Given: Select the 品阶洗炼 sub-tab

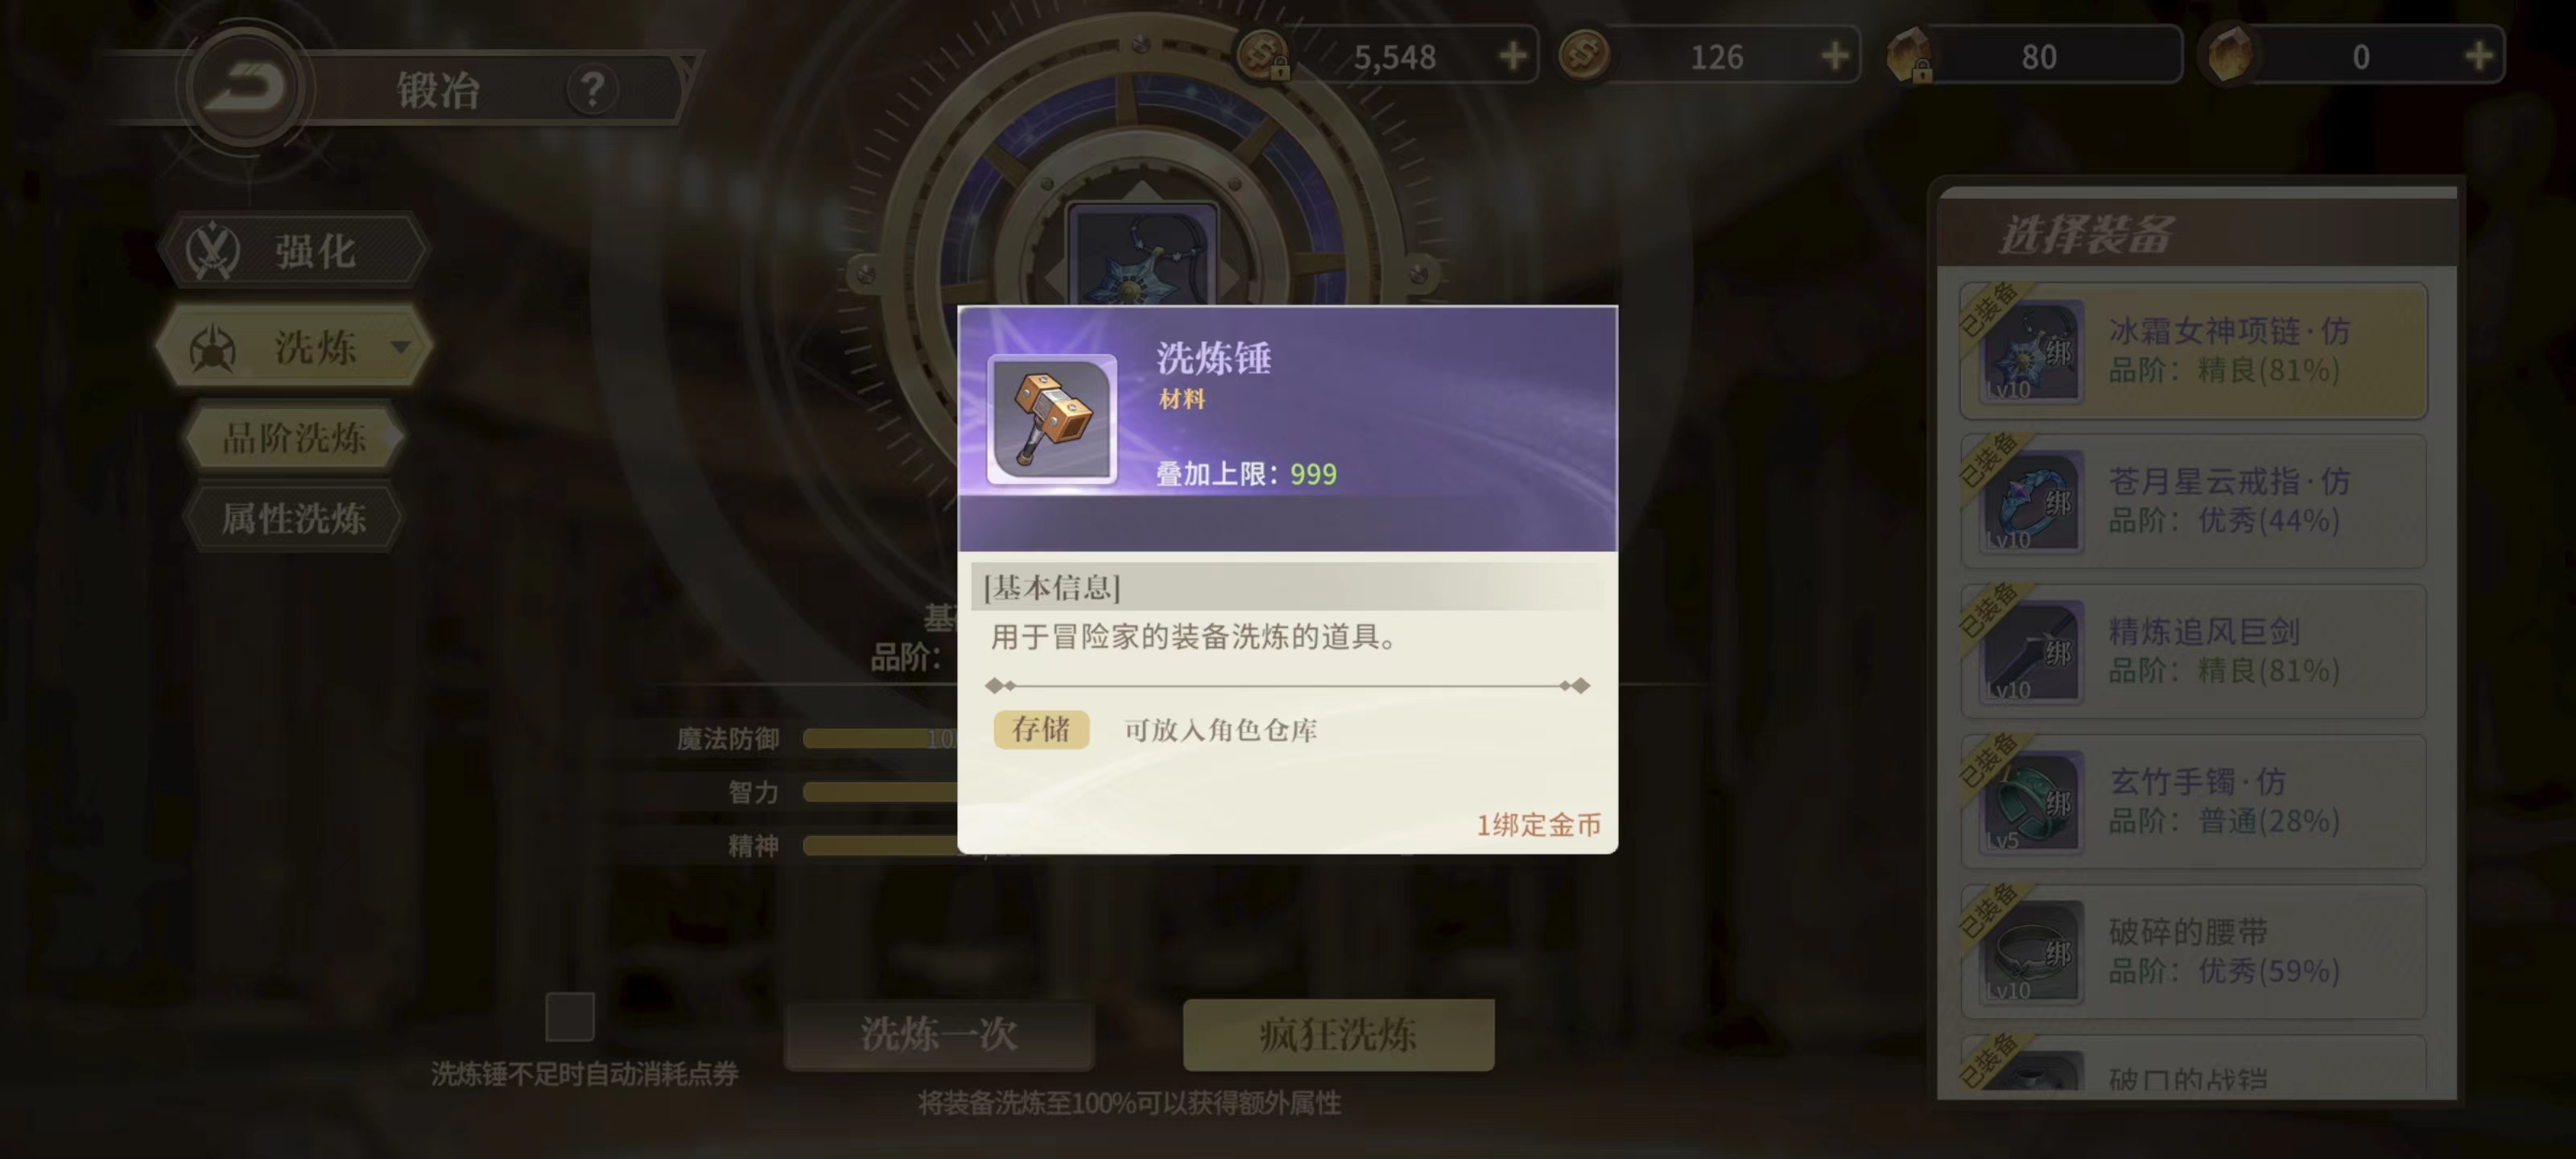Looking at the screenshot, I should [294, 438].
